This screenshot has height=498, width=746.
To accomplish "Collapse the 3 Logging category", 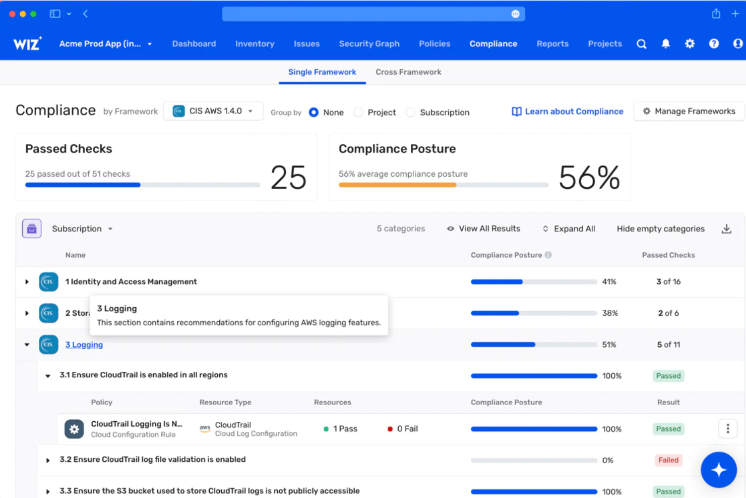I will [27, 345].
